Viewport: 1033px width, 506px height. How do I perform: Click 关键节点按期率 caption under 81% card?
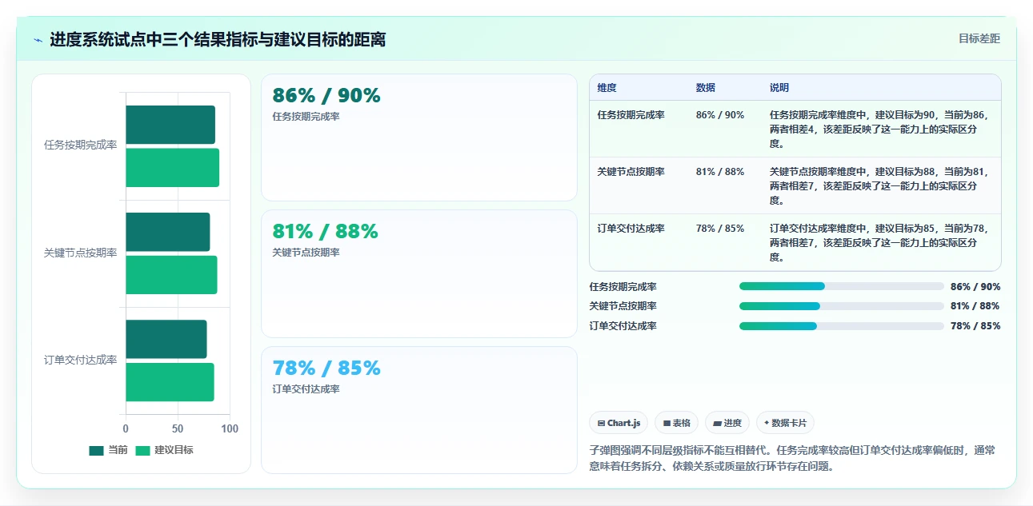[x=306, y=253]
